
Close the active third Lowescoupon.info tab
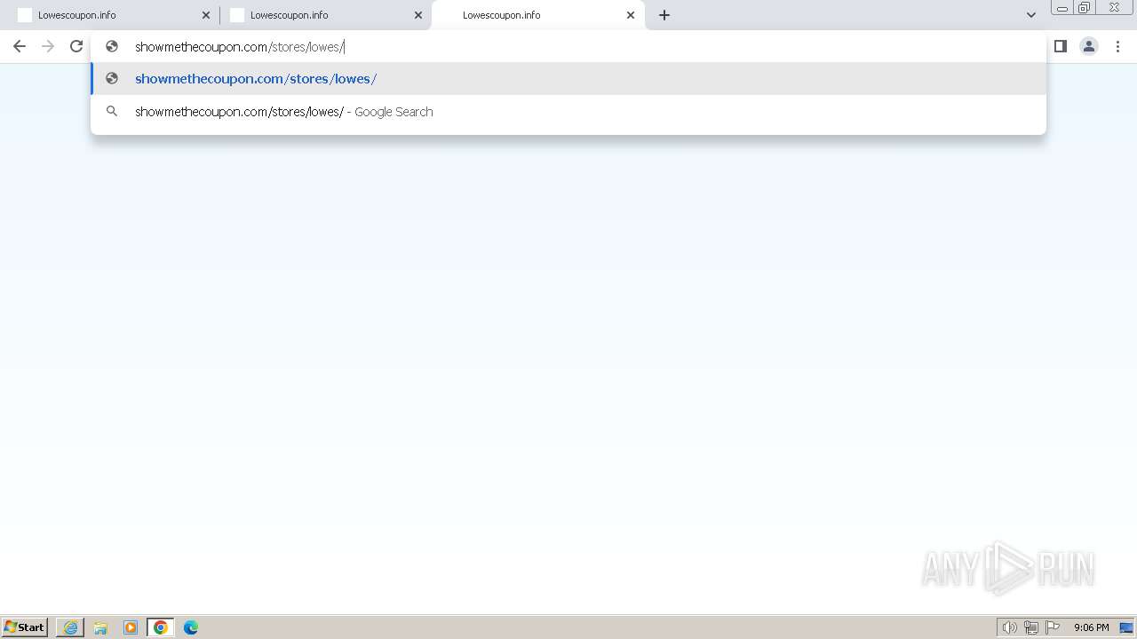tap(631, 15)
